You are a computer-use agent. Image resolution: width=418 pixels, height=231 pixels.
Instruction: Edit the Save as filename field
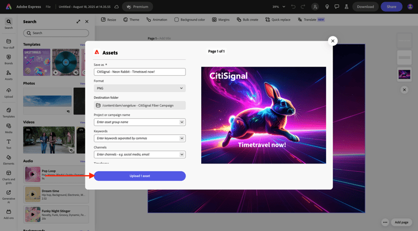(x=139, y=72)
